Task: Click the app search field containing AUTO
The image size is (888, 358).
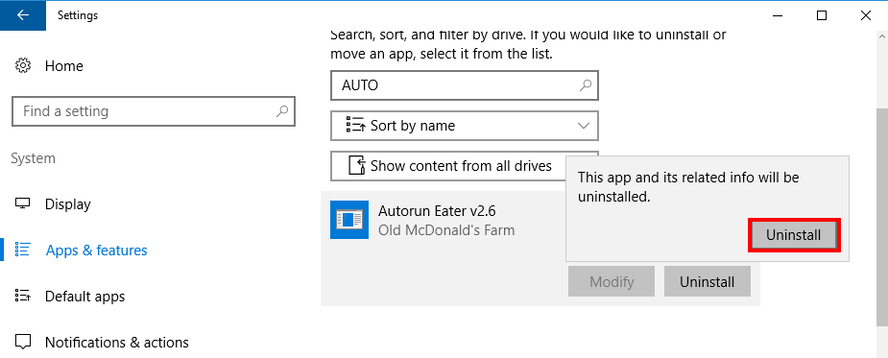Action: click(465, 85)
